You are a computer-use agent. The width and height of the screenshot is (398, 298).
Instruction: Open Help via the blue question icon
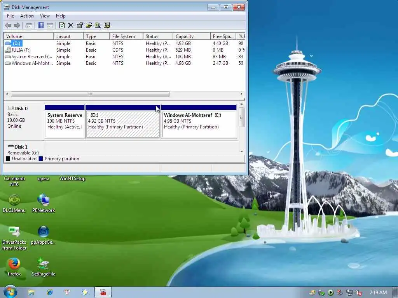point(41,25)
